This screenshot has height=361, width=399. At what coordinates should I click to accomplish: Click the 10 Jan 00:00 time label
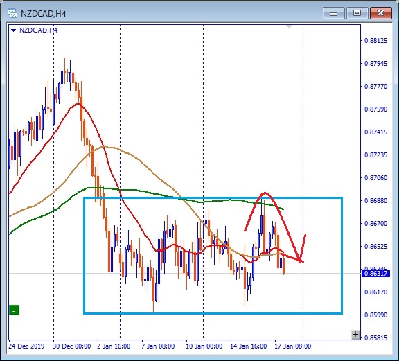[204, 346]
